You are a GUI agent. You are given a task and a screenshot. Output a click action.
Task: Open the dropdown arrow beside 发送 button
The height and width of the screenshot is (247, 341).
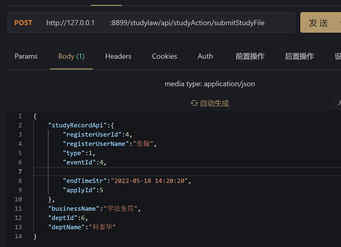point(339,23)
